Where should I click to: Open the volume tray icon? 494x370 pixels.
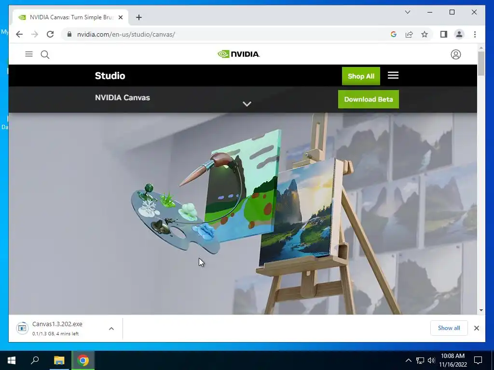pos(431,360)
